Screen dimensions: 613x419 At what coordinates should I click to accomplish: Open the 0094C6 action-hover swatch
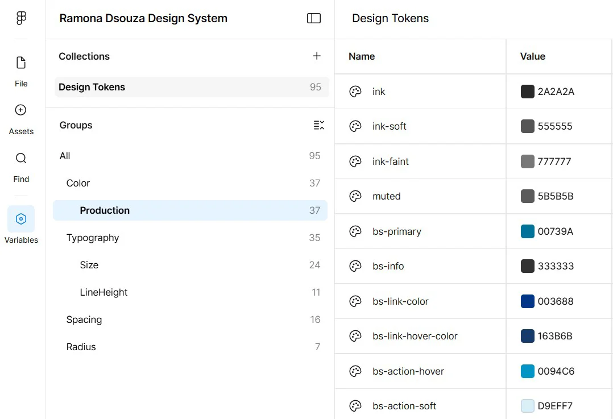pos(527,371)
